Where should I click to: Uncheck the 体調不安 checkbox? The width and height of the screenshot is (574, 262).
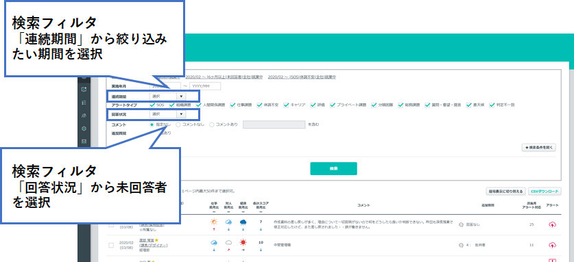click(259, 105)
